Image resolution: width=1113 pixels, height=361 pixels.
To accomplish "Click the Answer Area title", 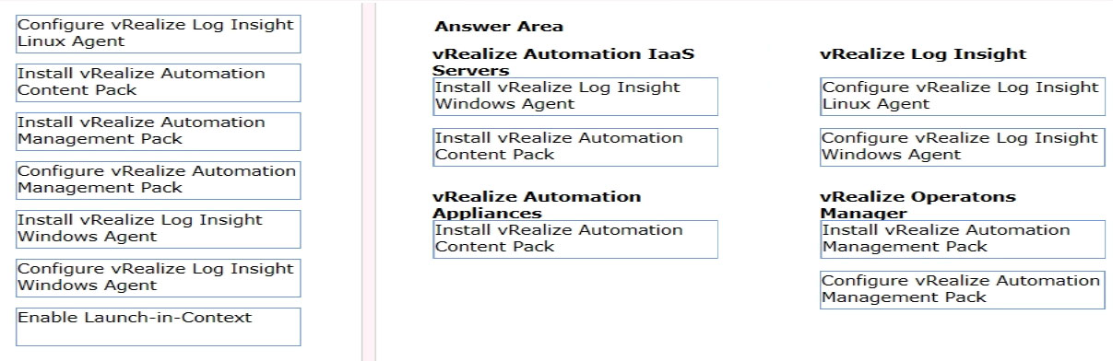I will click(499, 27).
